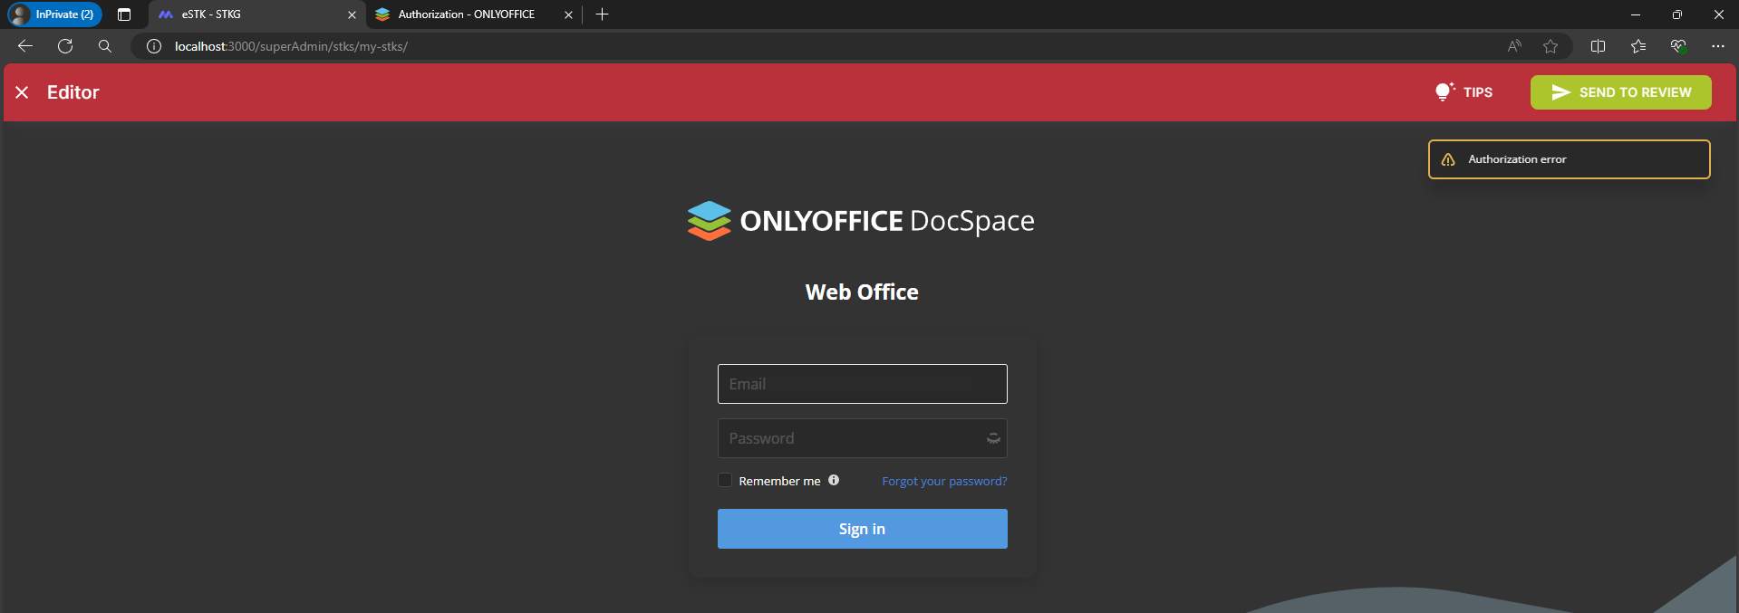Close the Editor with the X icon
1739x613 pixels.
[x=23, y=92]
